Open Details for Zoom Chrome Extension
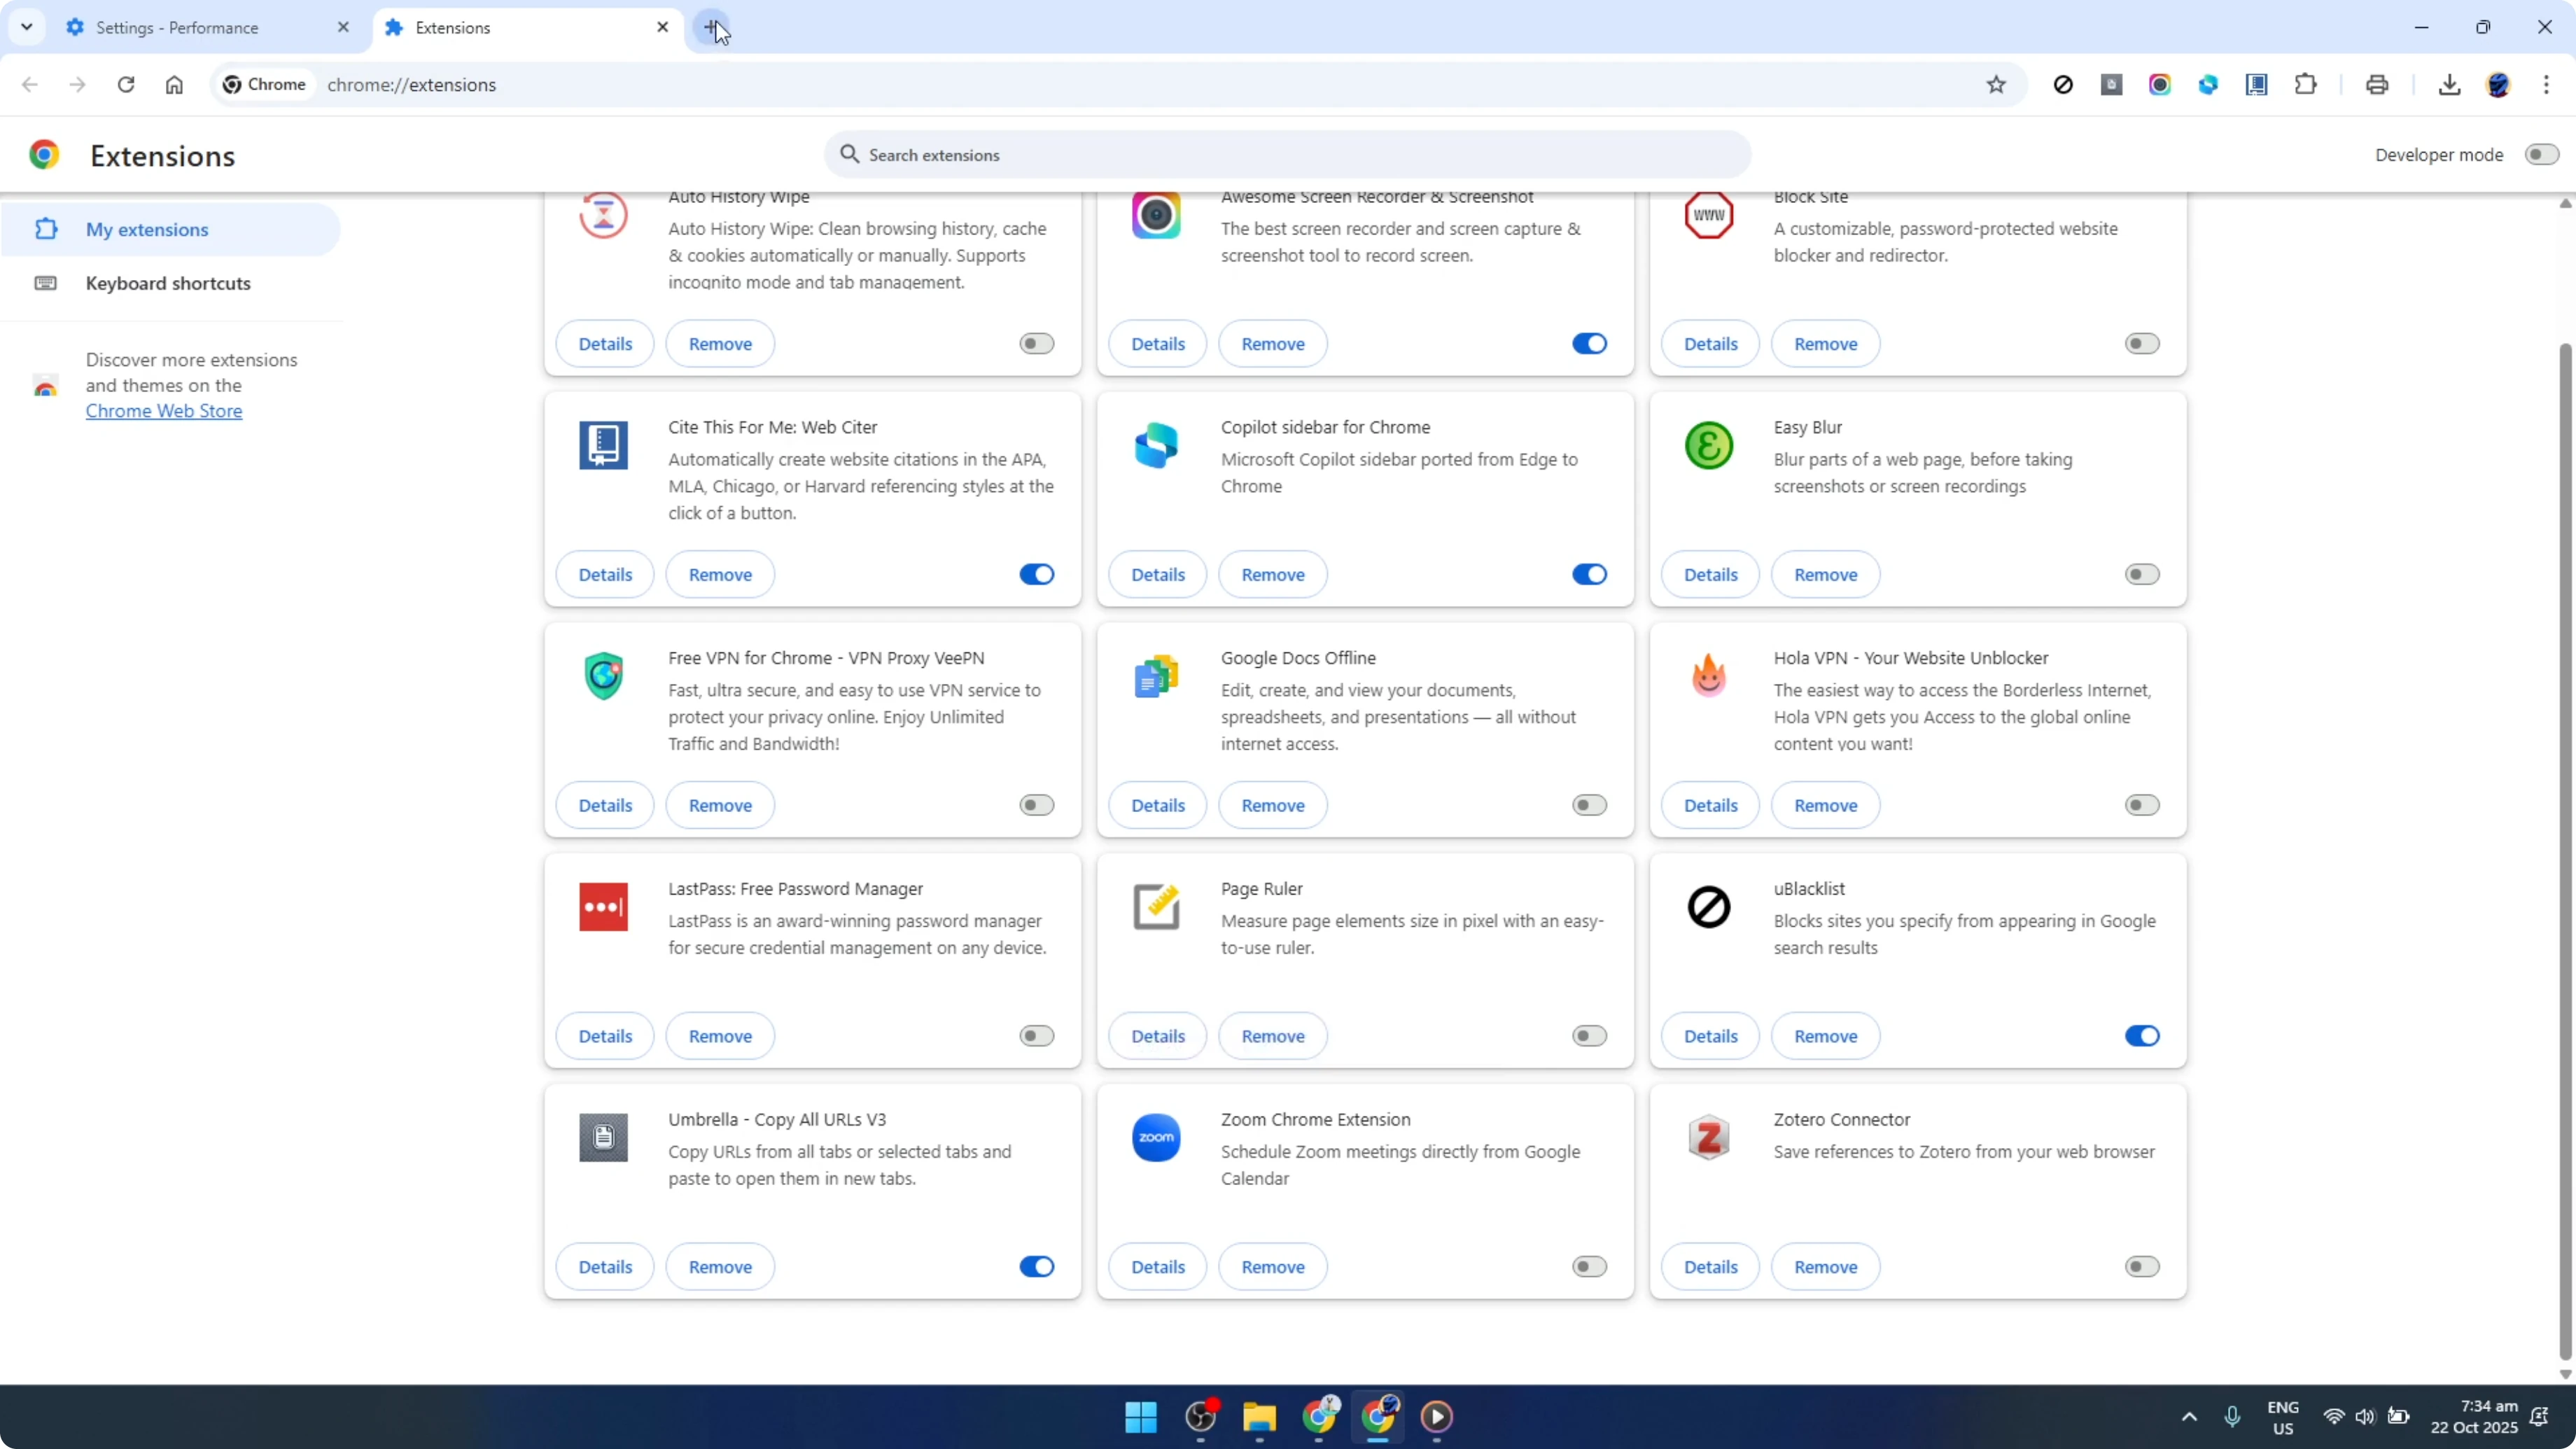 click(1158, 1268)
